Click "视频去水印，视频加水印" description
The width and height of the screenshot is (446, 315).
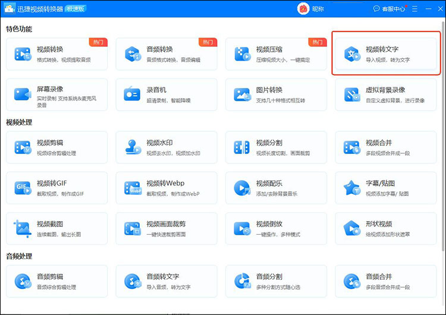(x=174, y=153)
